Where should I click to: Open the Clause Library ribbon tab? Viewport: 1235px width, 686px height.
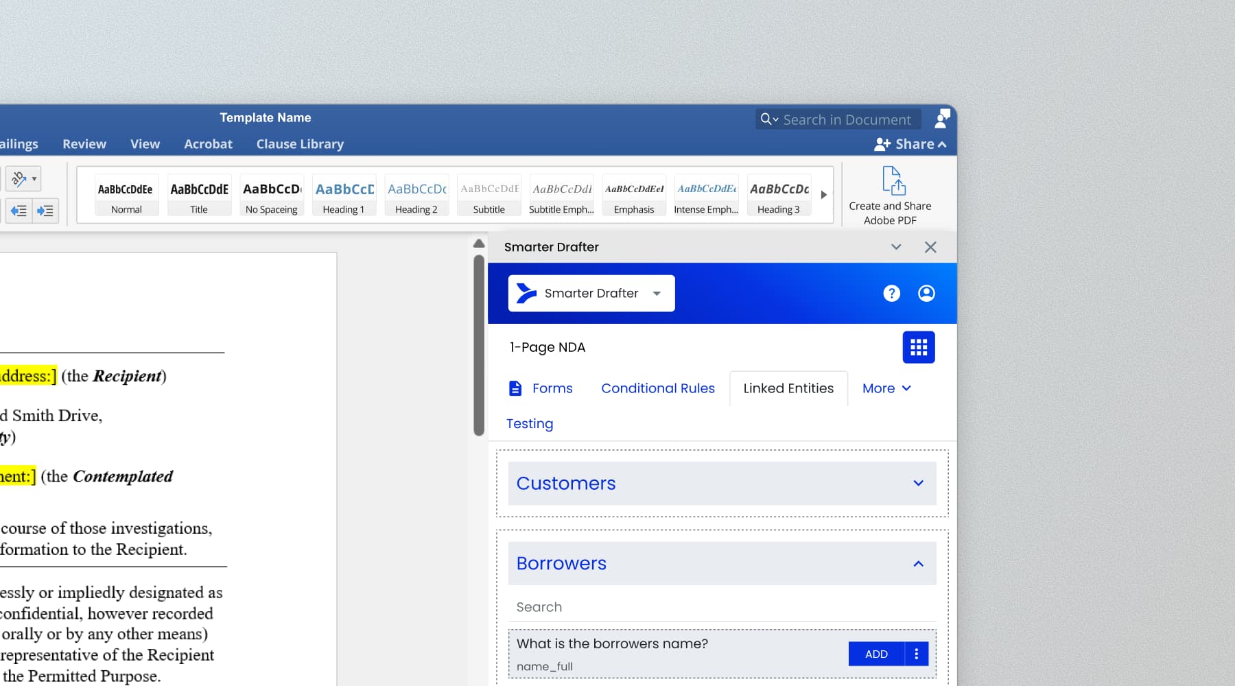pyautogui.click(x=300, y=144)
